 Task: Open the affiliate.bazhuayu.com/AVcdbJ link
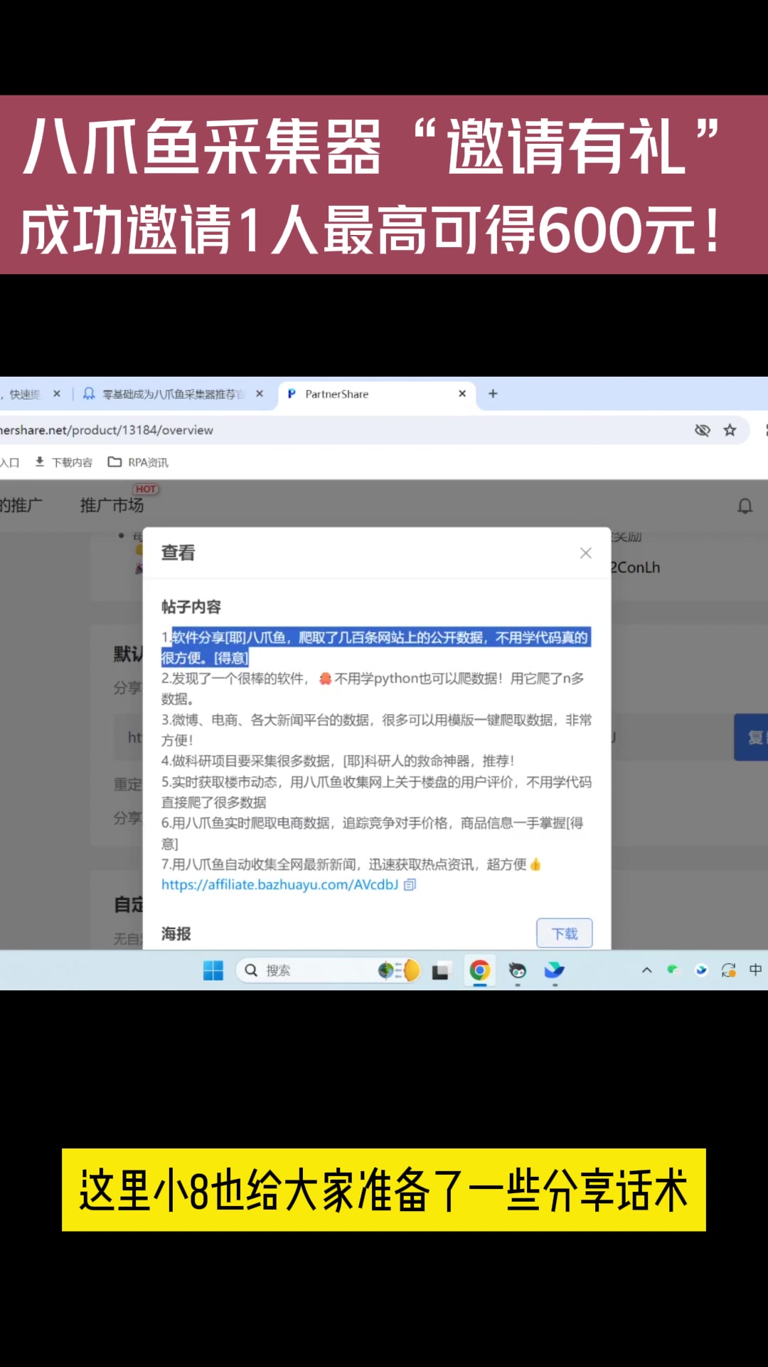(279, 884)
